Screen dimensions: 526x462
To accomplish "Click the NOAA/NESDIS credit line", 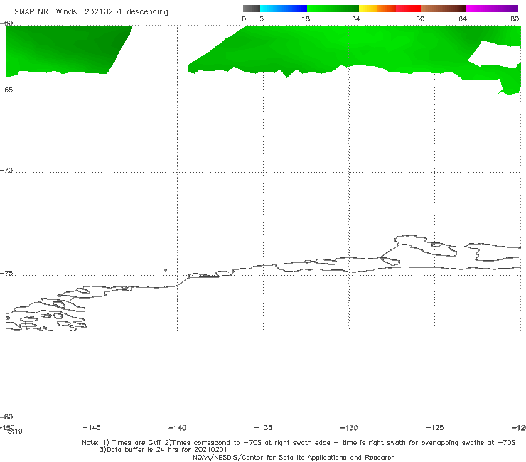I will click(x=294, y=457).
